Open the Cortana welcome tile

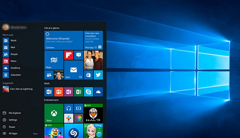[x=64, y=40]
